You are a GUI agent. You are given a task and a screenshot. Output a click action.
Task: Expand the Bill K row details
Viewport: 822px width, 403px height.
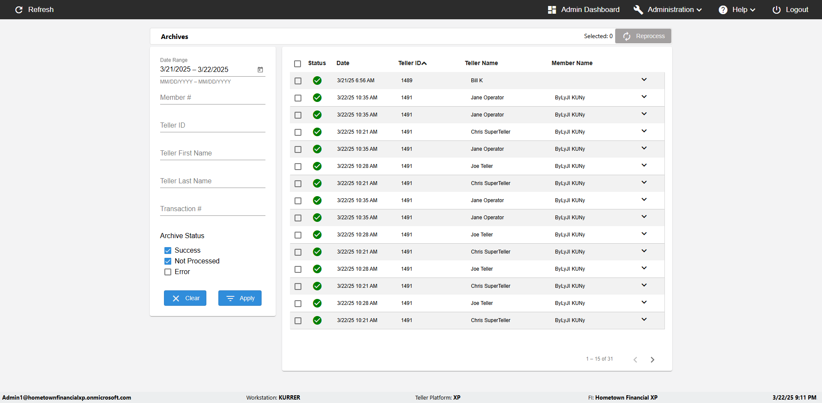(x=644, y=80)
